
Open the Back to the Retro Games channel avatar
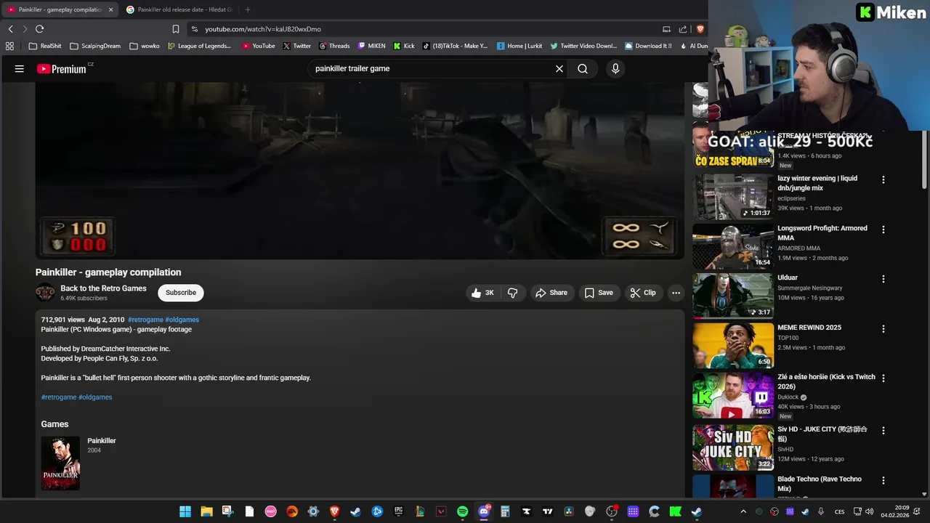[45, 293]
